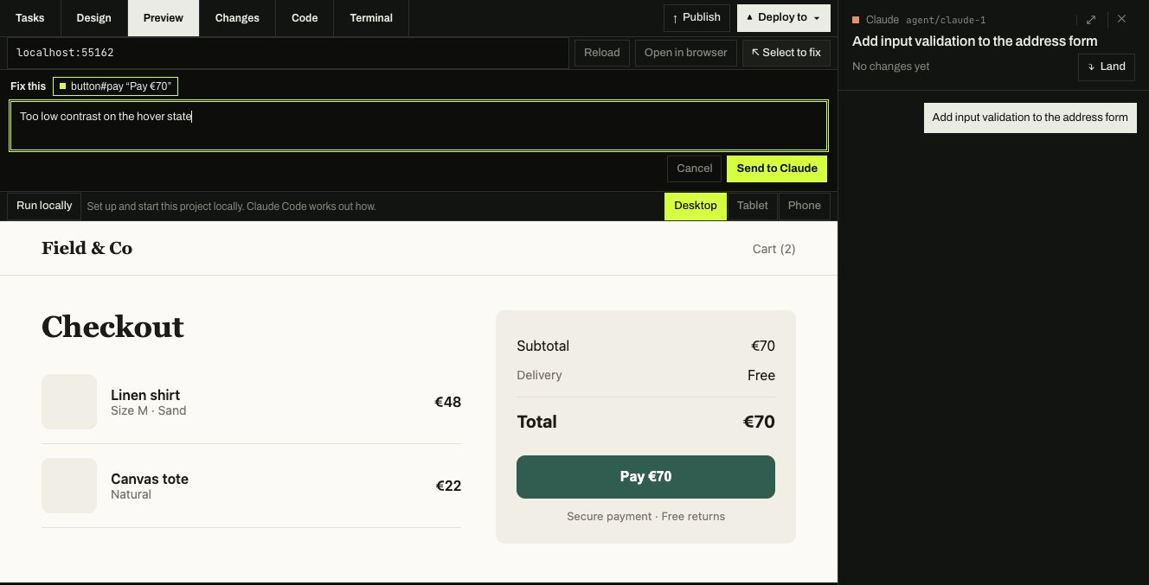
Task: Click the Field & Co logo
Action: tap(87, 249)
